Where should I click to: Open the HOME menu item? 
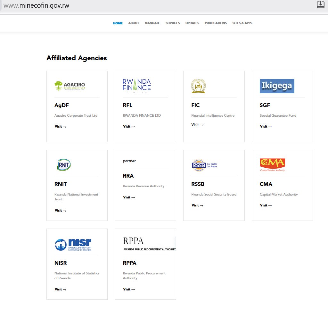[118, 23]
